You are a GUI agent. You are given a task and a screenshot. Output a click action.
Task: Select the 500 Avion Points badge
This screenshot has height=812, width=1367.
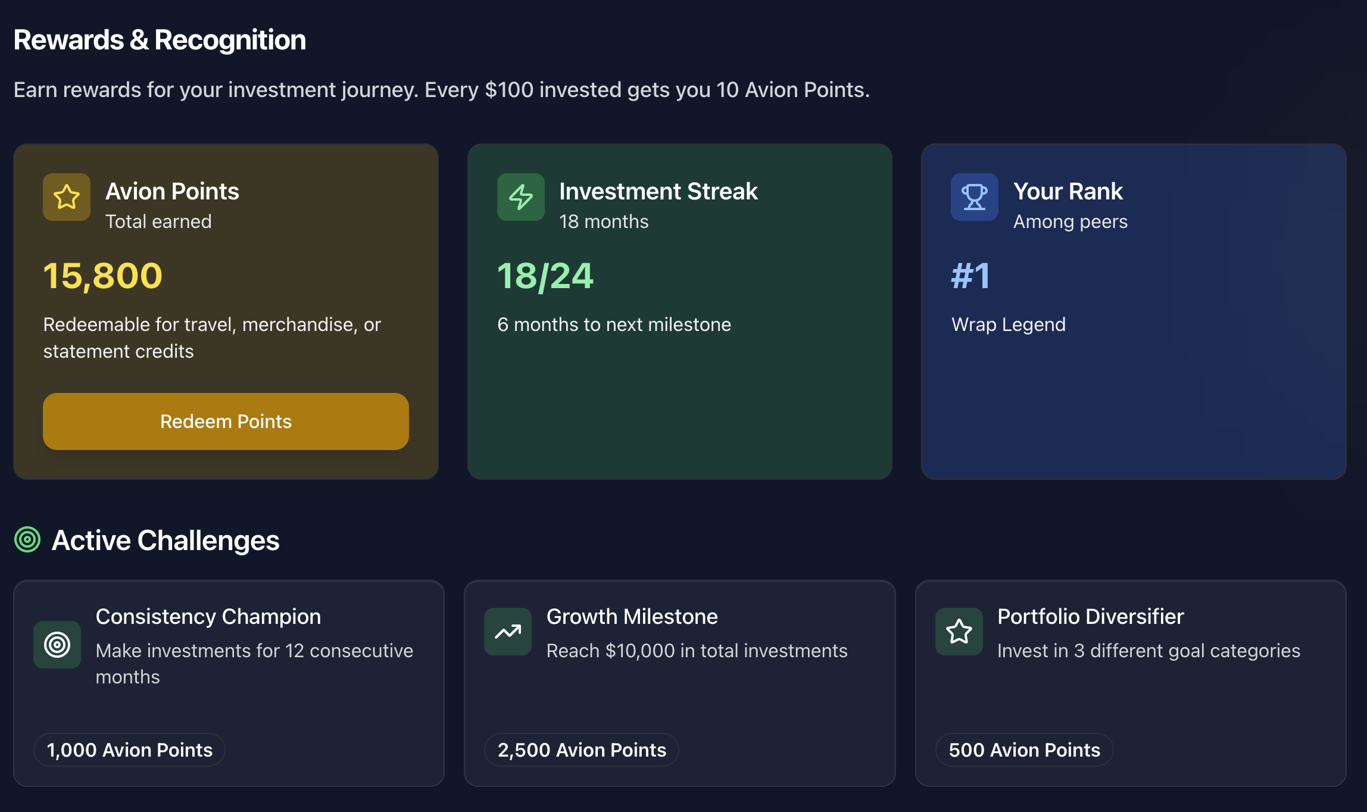coord(1024,749)
